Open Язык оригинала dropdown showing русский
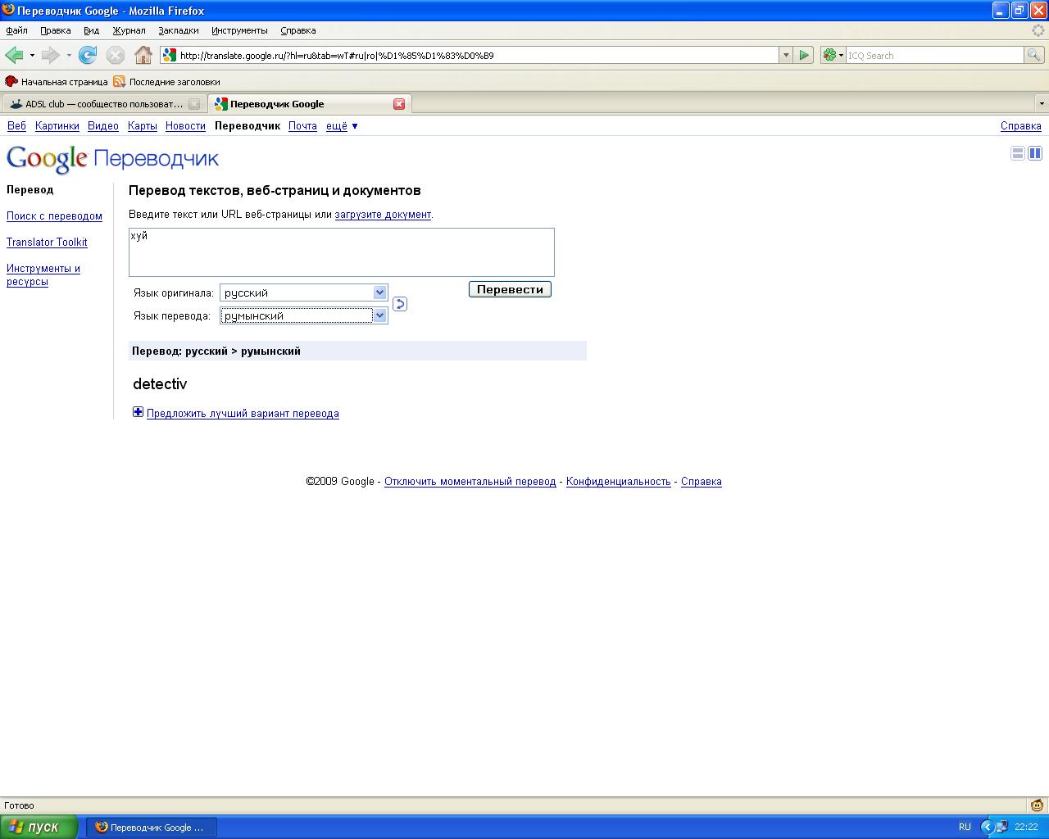This screenshot has height=839, width=1049. 303,293
